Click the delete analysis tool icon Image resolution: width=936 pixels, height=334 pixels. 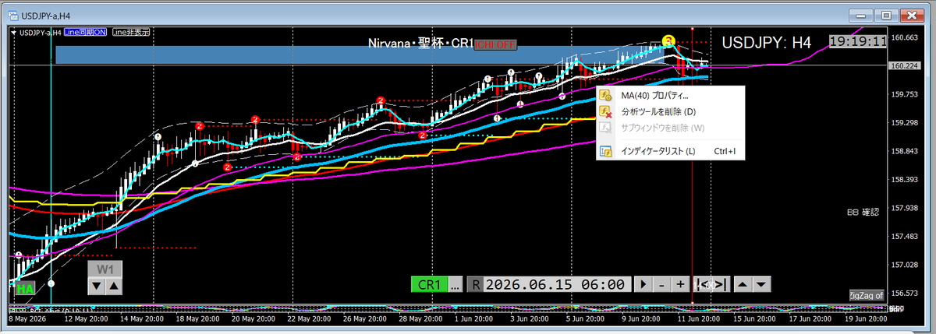pos(605,111)
